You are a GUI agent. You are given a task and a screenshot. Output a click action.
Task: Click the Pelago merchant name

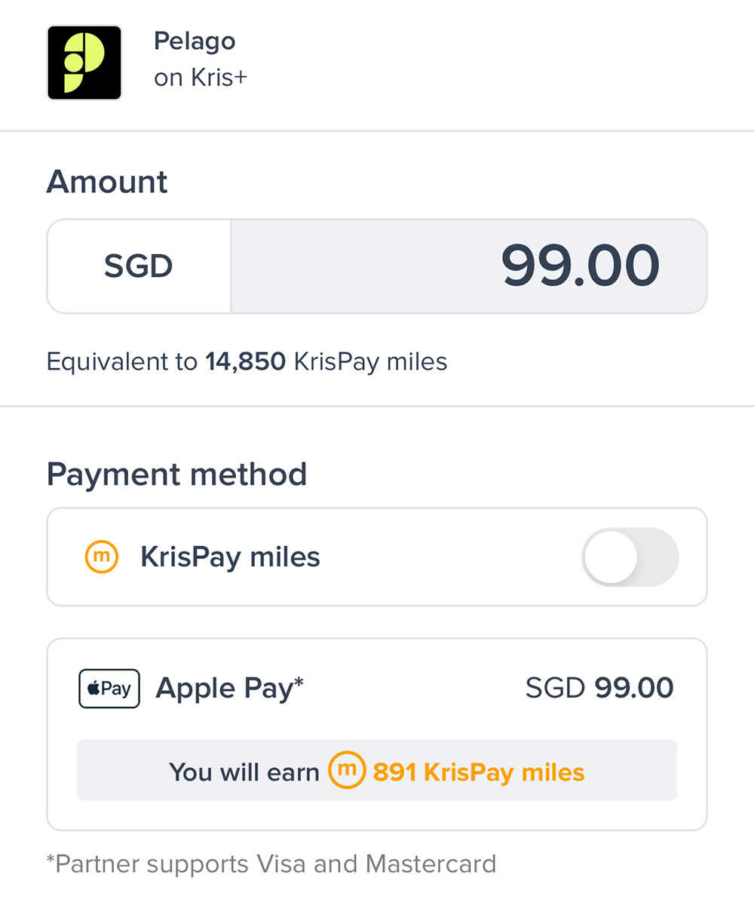click(195, 41)
